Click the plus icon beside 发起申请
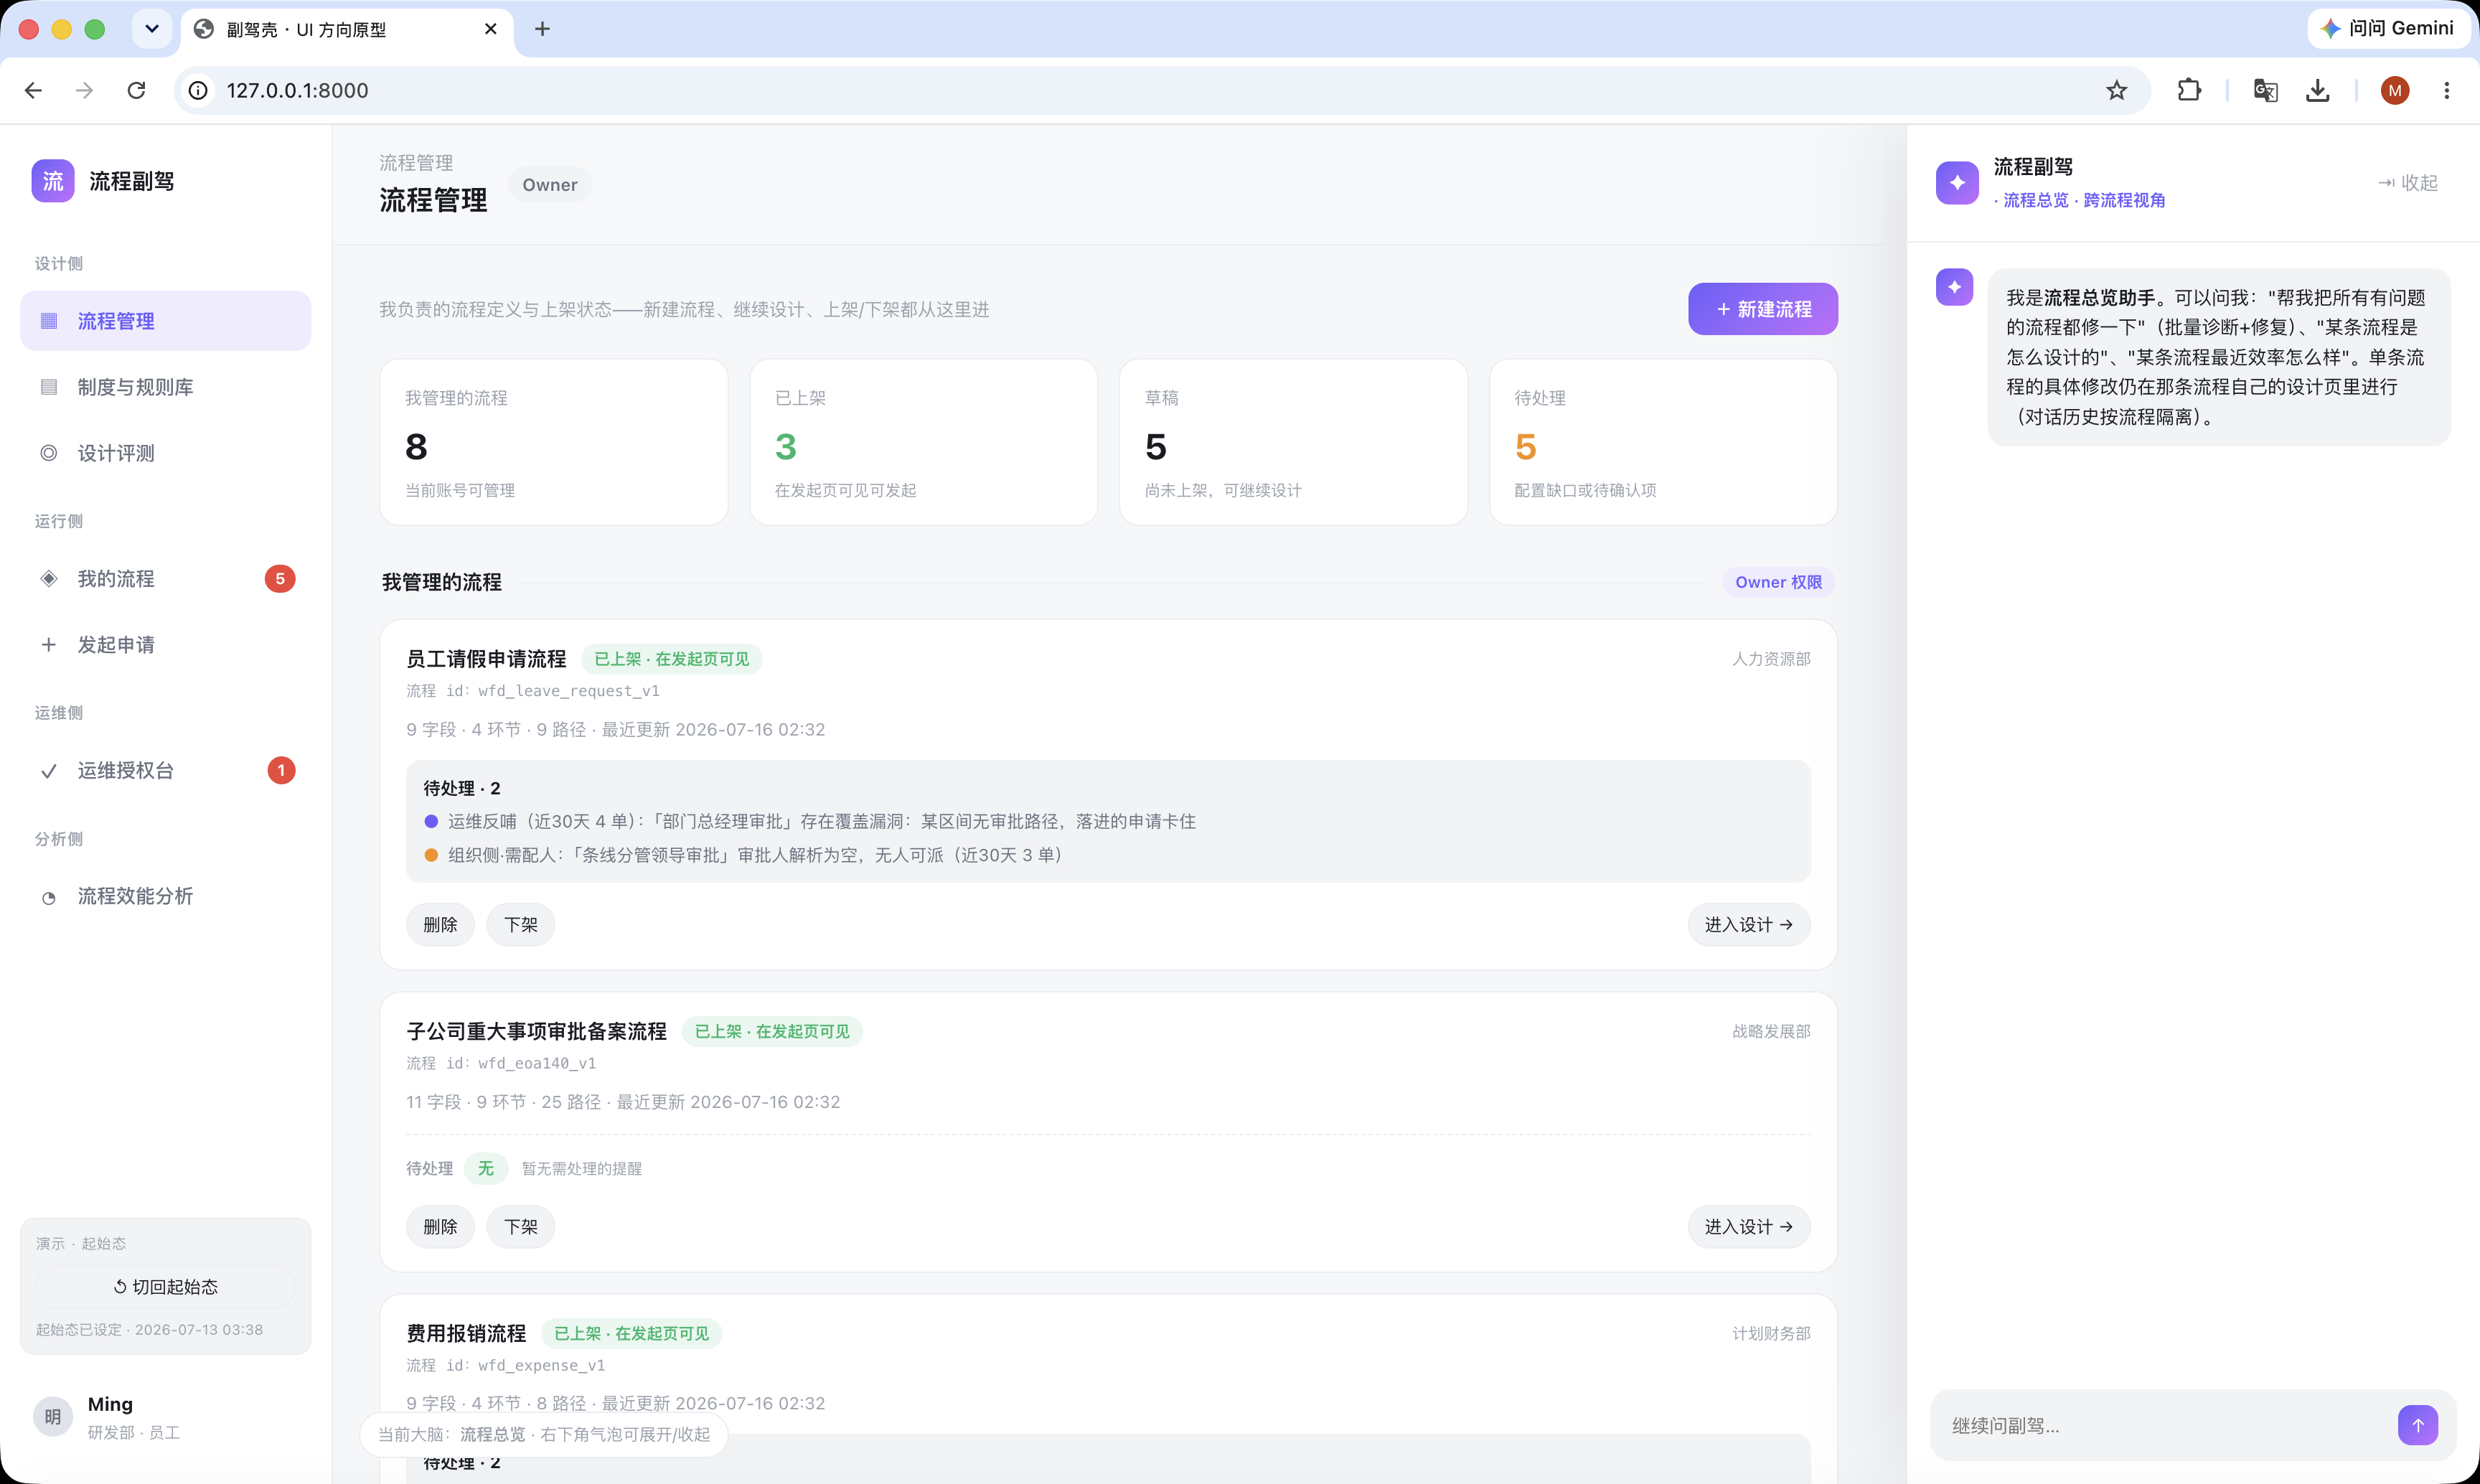 click(x=48, y=645)
